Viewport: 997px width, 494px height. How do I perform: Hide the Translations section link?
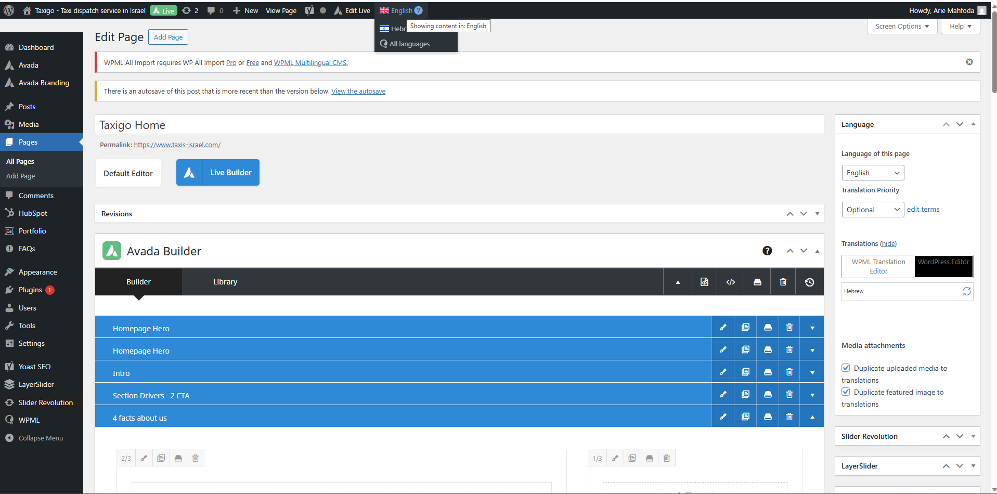(x=888, y=243)
